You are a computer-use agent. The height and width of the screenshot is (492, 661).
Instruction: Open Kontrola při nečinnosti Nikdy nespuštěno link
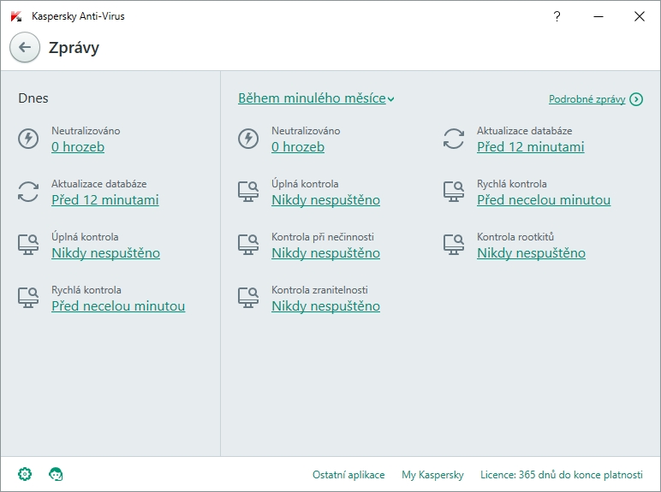[325, 253]
